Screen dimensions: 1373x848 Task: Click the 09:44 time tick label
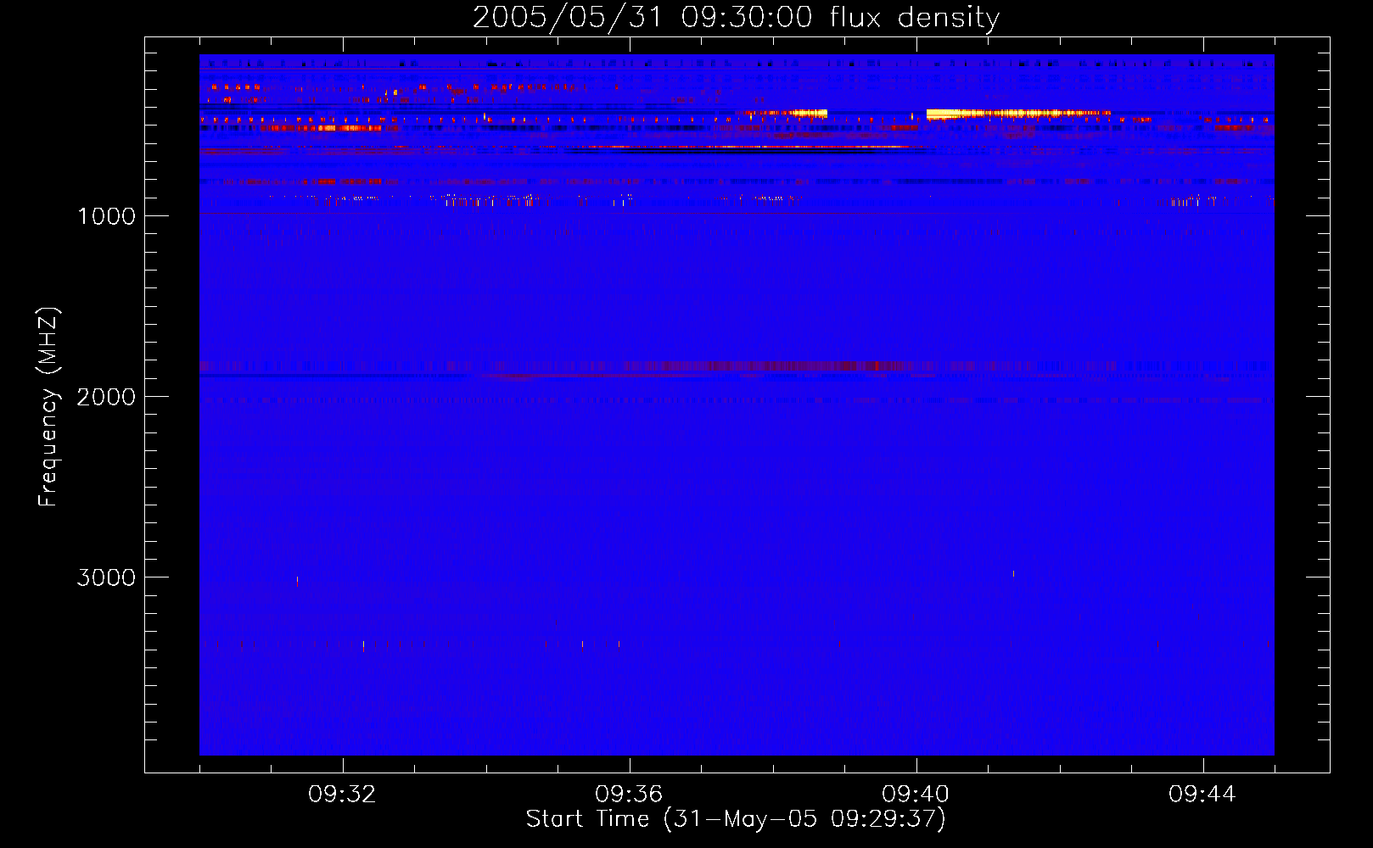pos(1203,795)
